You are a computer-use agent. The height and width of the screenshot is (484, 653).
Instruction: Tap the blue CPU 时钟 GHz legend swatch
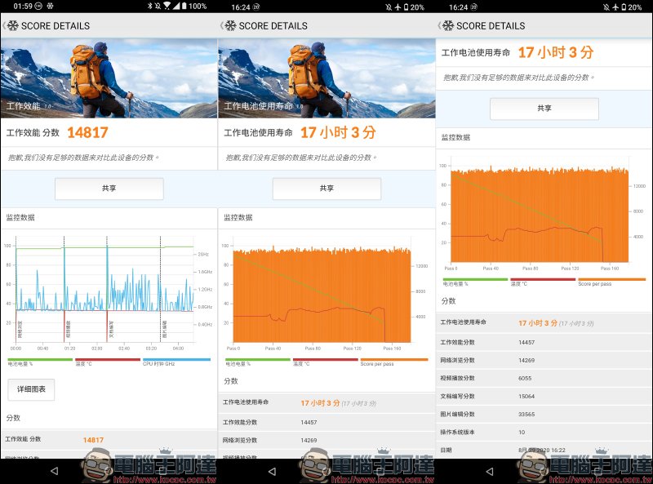tap(176, 359)
